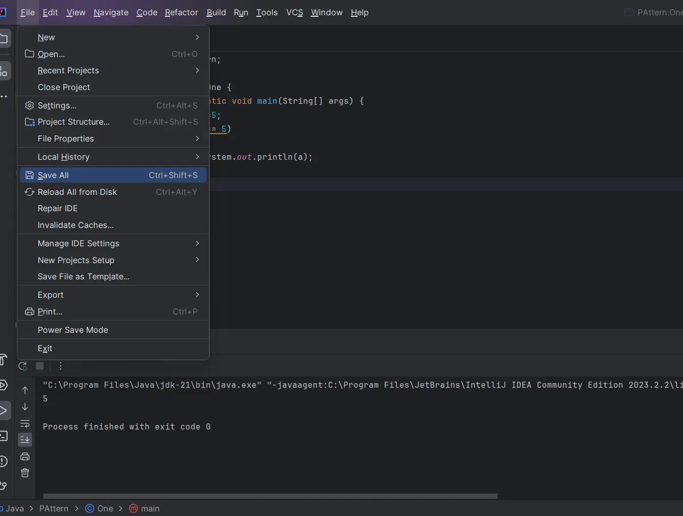Viewport: 683px width, 516px height.
Task: Toggle scroll to end in console
Action: [x=25, y=440]
